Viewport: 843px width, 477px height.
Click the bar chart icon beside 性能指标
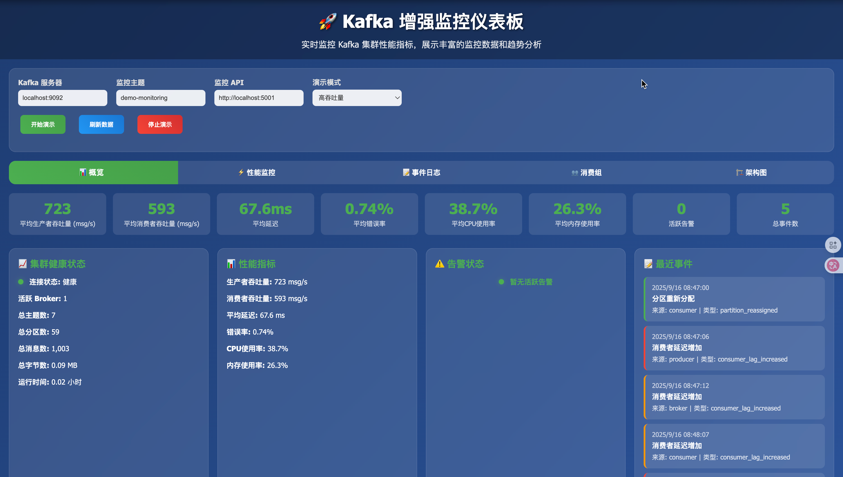point(231,264)
